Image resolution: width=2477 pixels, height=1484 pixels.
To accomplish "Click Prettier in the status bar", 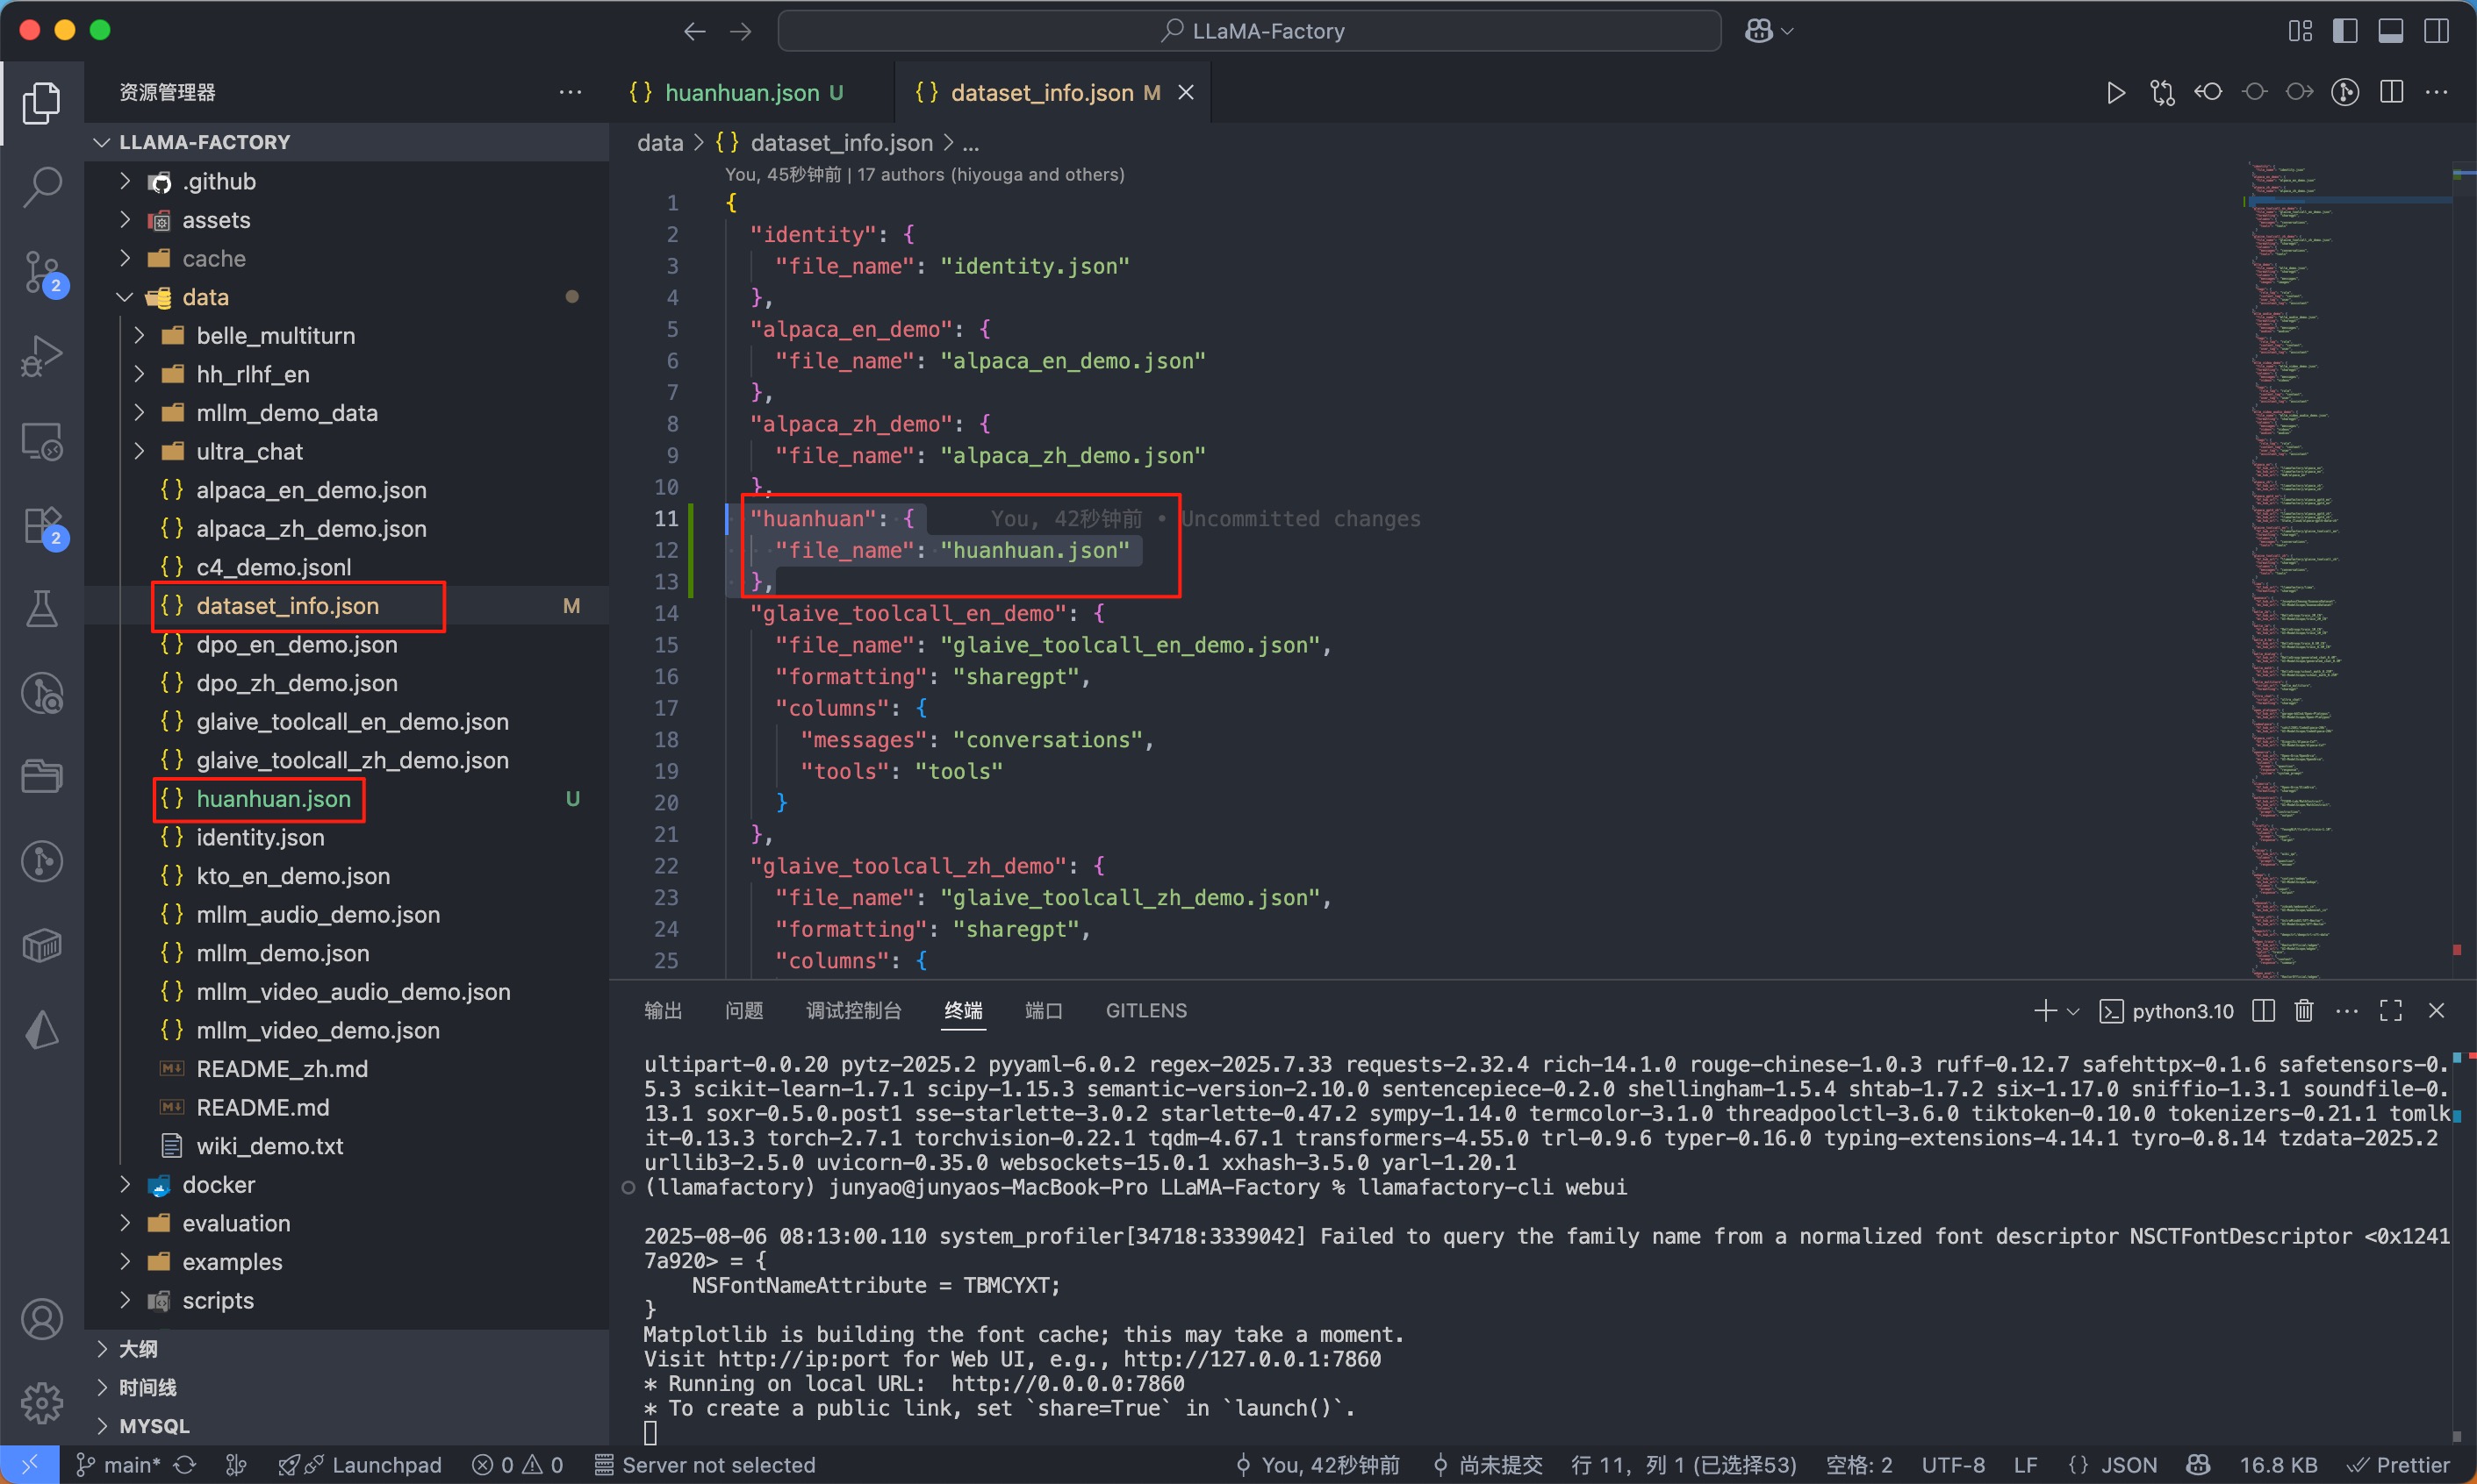I will coord(2398,1465).
